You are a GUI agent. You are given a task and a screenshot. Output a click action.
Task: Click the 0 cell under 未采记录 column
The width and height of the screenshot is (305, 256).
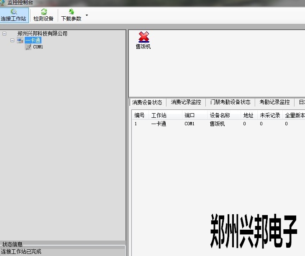[x=261, y=124]
